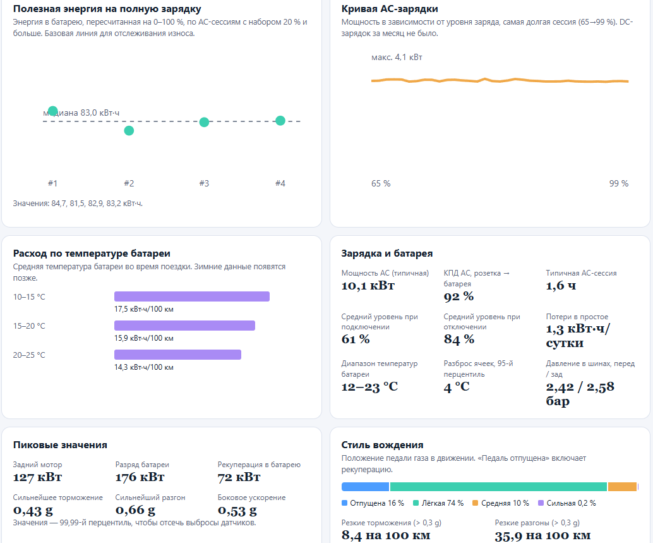The height and width of the screenshot is (543, 653).
Task: Select the «84 %» unplug level value
Action: tap(459, 339)
